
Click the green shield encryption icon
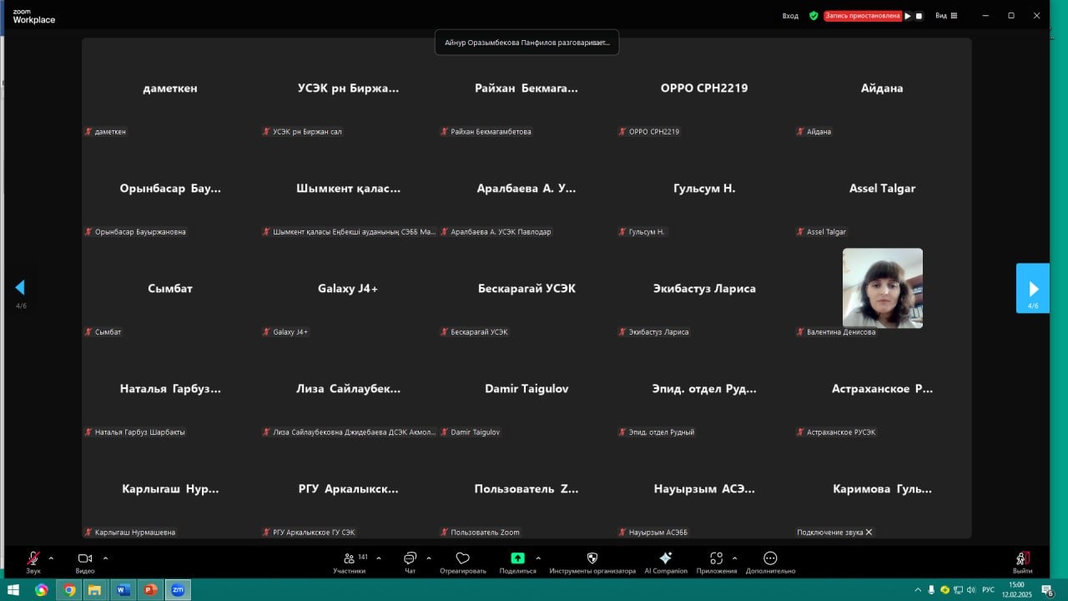pyautogui.click(x=814, y=16)
